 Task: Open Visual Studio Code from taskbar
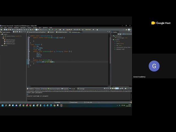point(44,105)
